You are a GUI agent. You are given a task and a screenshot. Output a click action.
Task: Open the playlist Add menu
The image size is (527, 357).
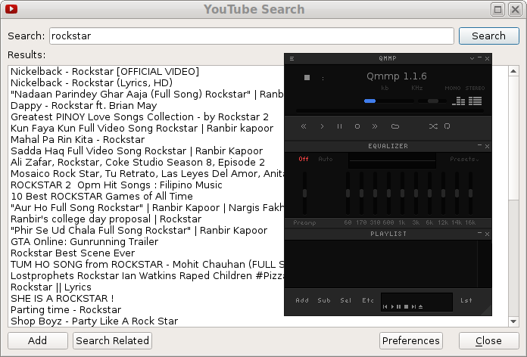click(x=302, y=300)
